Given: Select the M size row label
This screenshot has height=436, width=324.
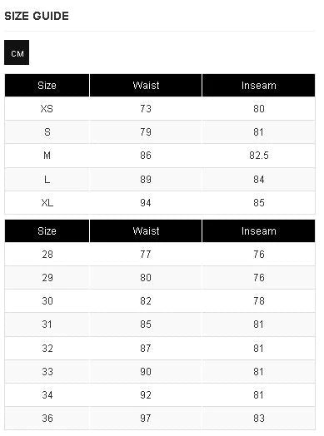Looking at the screenshot, I should coord(47,156).
